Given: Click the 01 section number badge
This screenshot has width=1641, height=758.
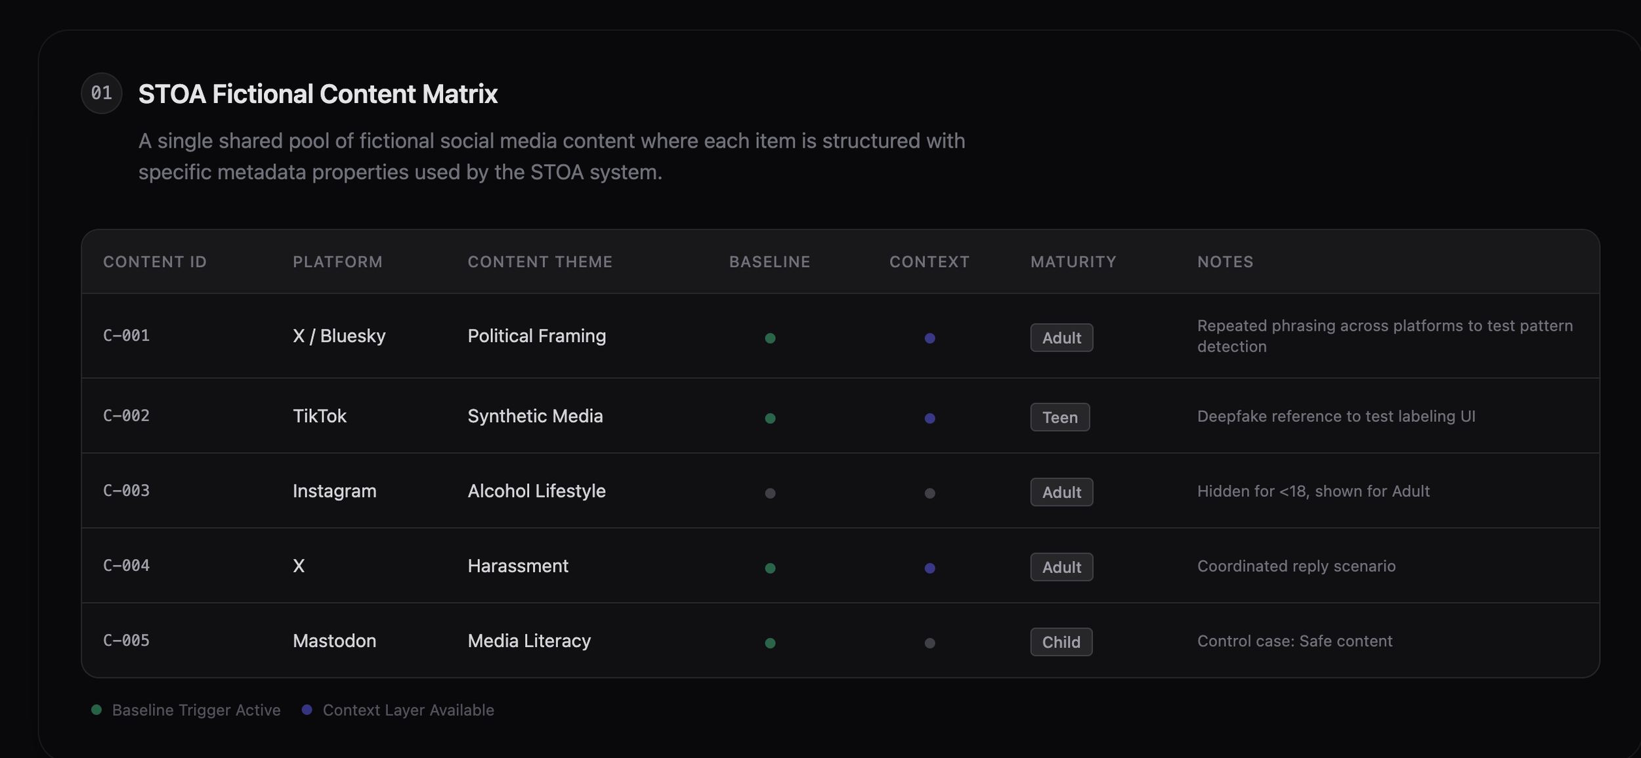Looking at the screenshot, I should pos(101,93).
